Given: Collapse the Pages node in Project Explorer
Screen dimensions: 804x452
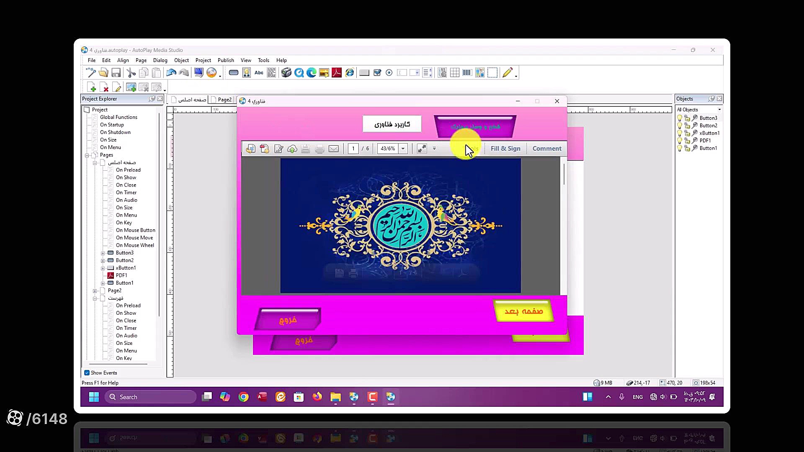Looking at the screenshot, I should click(x=87, y=155).
